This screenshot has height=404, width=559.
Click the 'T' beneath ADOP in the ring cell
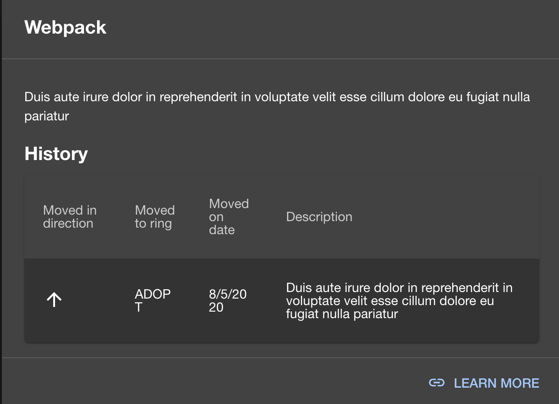click(138, 307)
